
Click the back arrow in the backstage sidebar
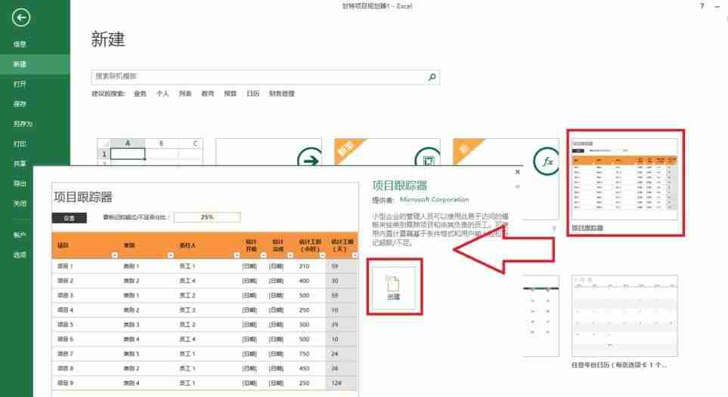point(21,18)
